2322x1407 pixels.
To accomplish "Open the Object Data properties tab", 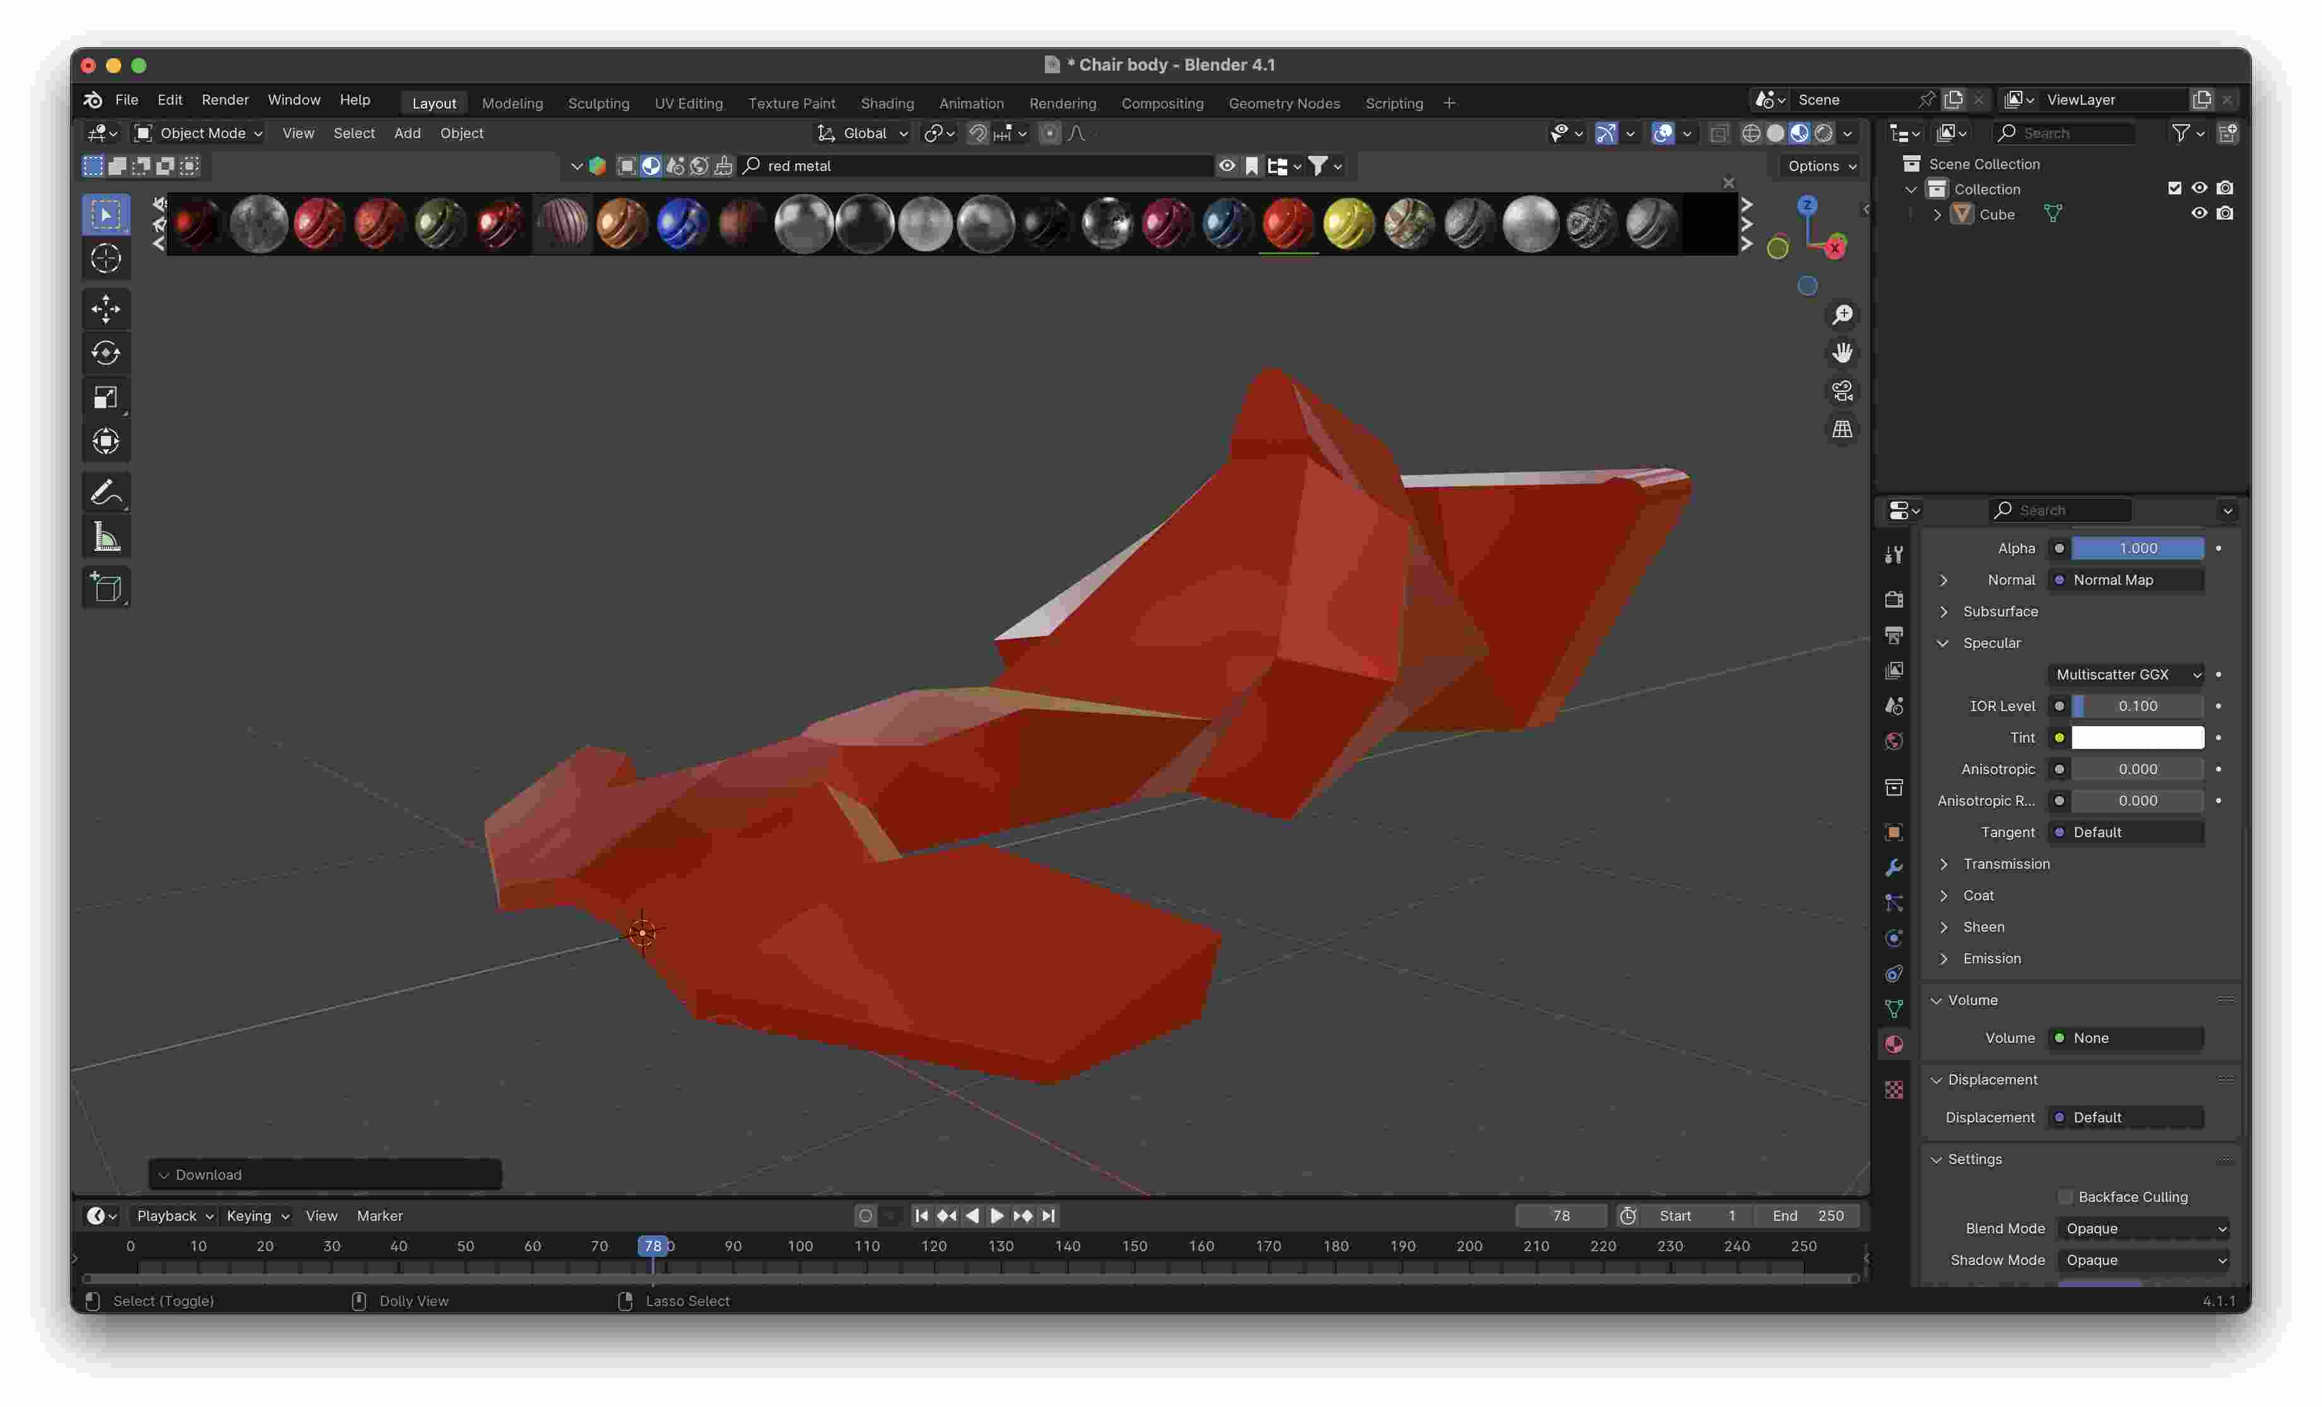I will coord(1893,1010).
